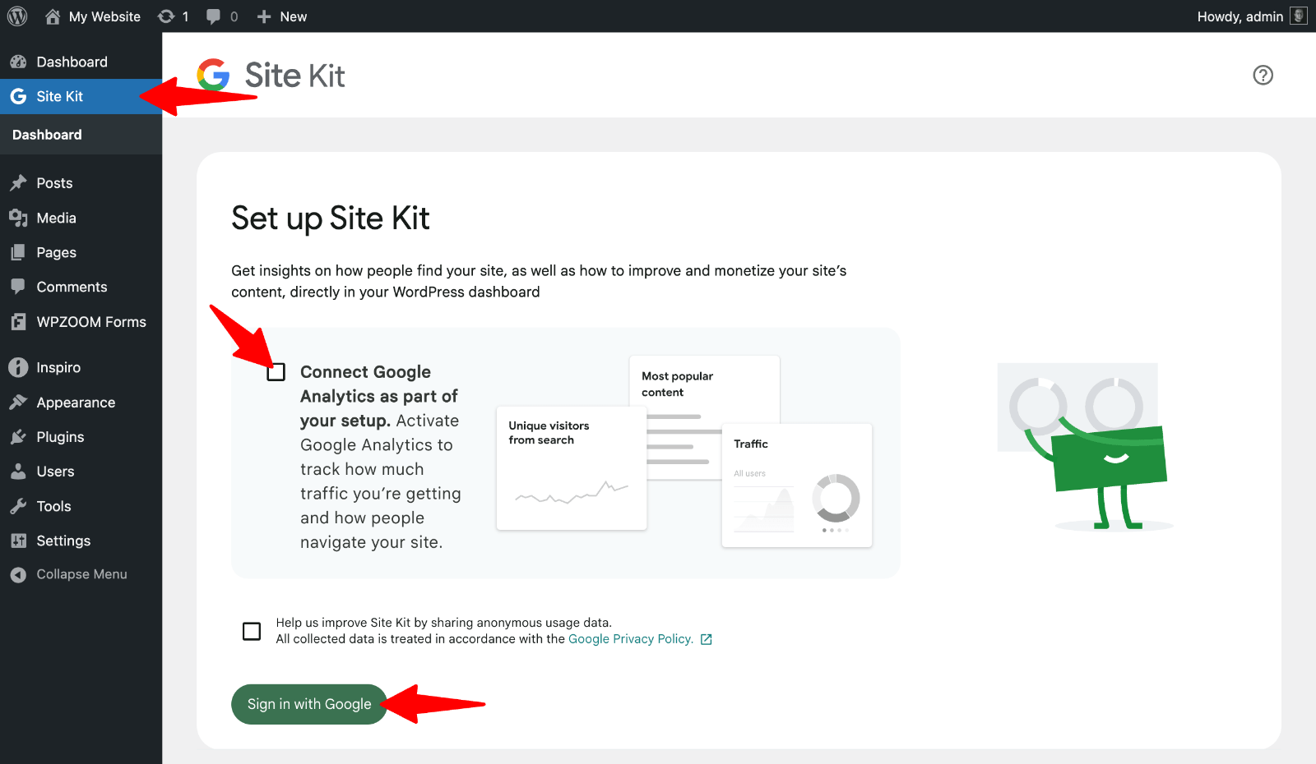The height and width of the screenshot is (764, 1316).
Task: Open the comments bubble icon showing 0
Action: tap(213, 16)
